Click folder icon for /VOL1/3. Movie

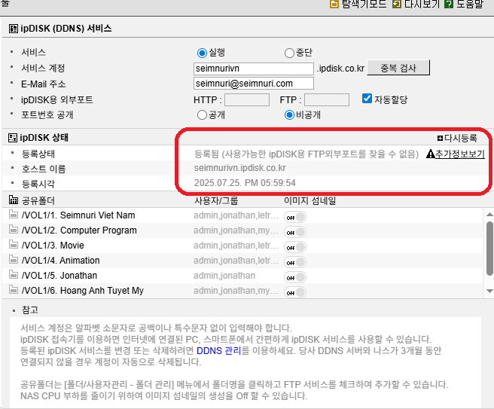tap(14, 245)
